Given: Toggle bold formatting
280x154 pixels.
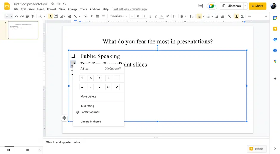Looking at the screenshot, I should point(150,16).
